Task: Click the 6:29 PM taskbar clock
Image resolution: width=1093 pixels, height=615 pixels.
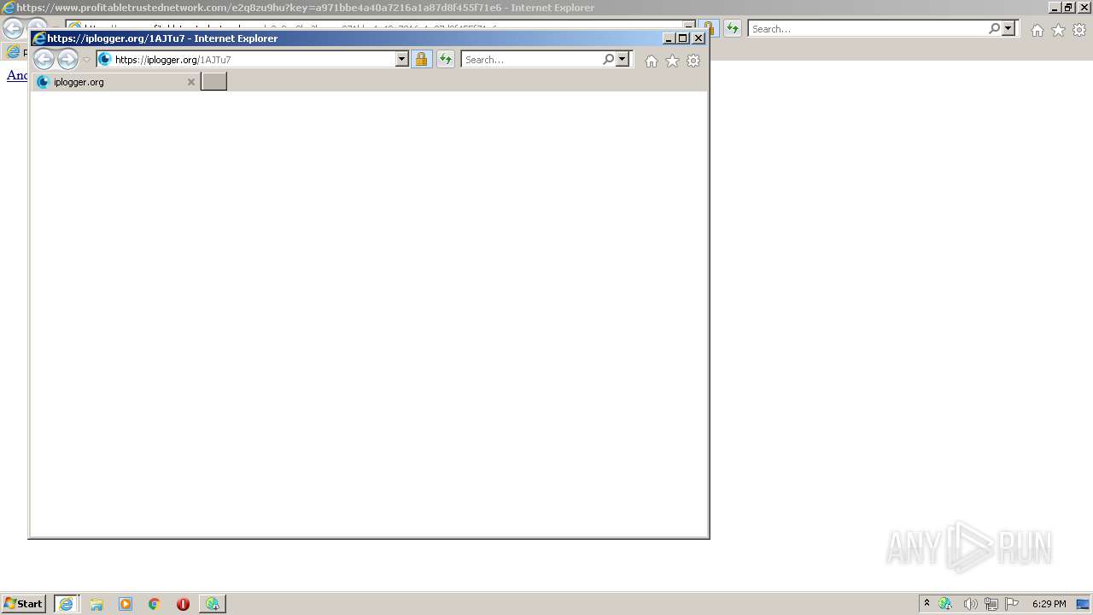Action: tap(1049, 604)
